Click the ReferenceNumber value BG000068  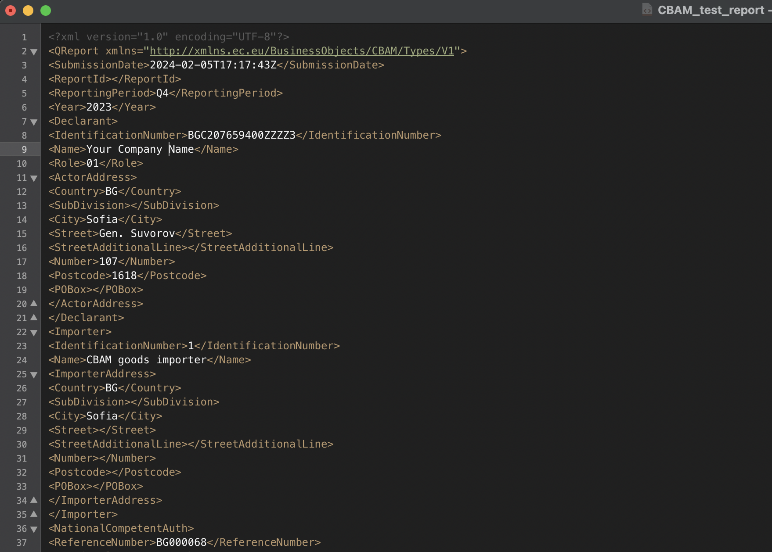click(x=180, y=542)
